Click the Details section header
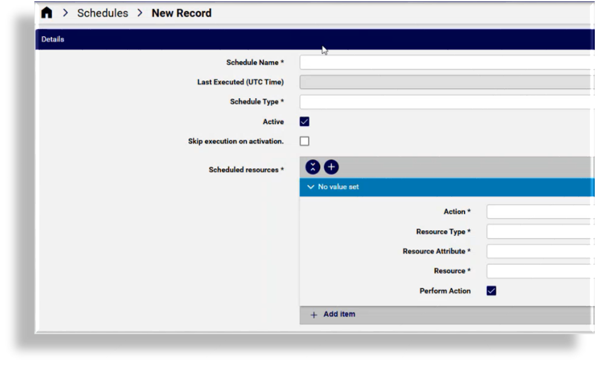The image size is (596, 365). coord(52,39)
